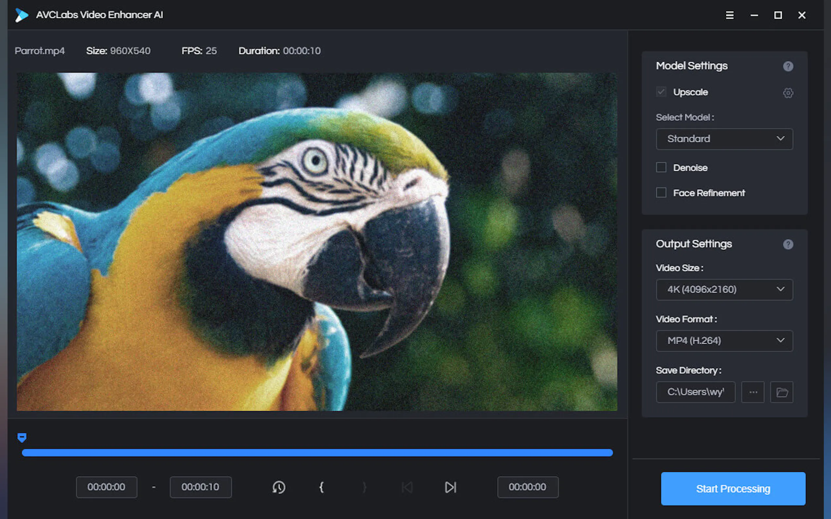
Task: Jump to next frame icon
Action: tap(451, 487)
